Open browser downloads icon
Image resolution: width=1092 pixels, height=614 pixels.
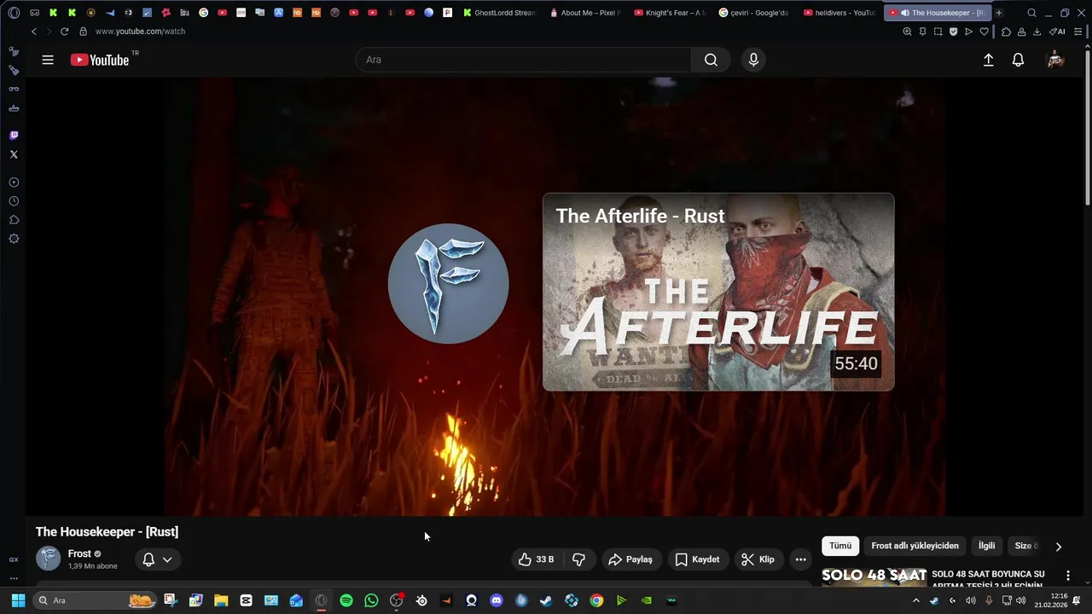[x=1037, y=32]
